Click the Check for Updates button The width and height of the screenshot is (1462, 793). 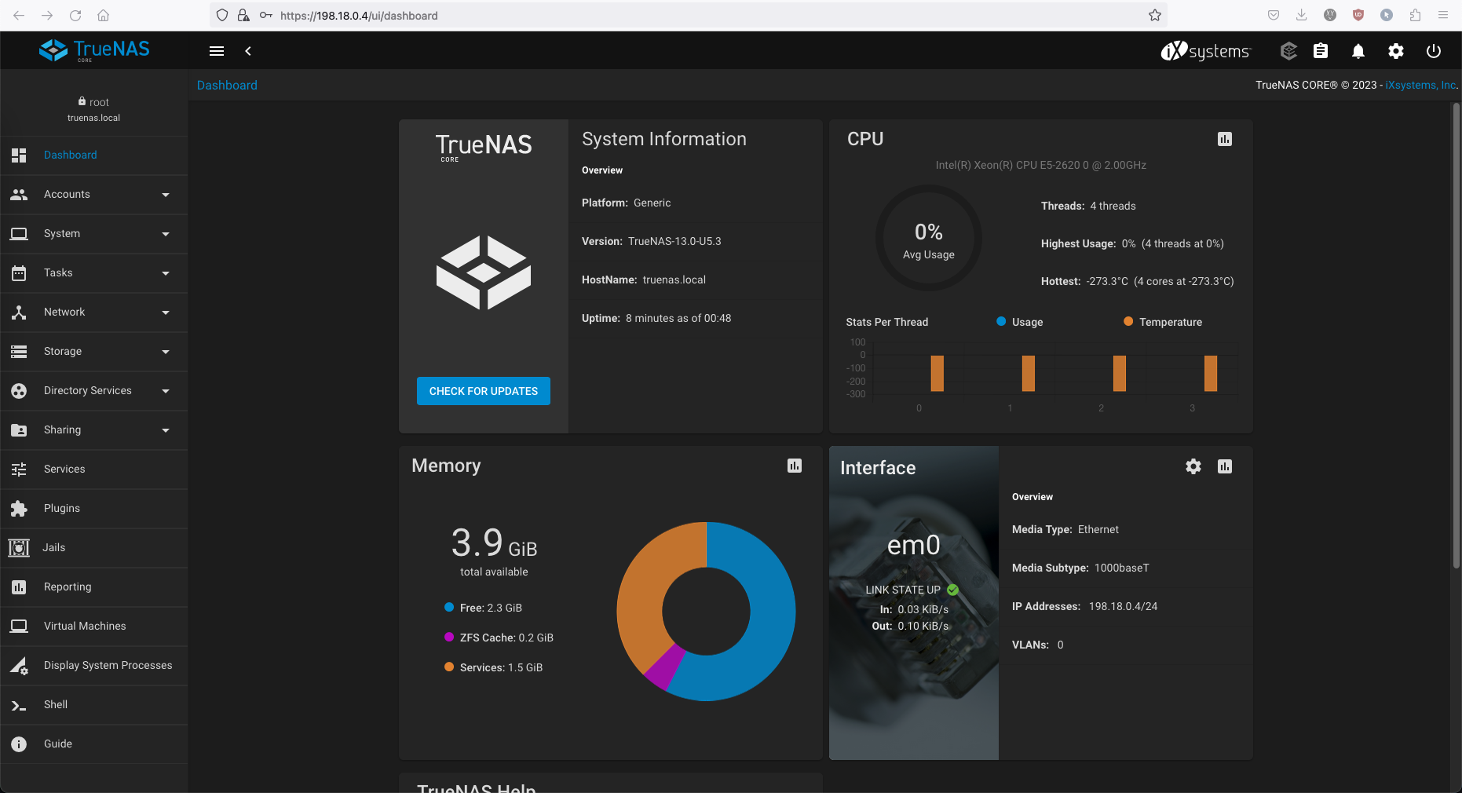click(x=483, y=391)
